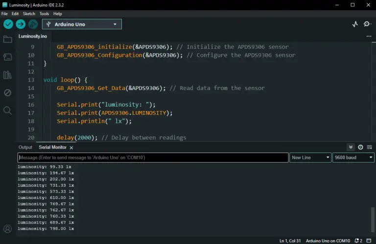Click line number 13 in the gutter

click(x=31, y=80)
